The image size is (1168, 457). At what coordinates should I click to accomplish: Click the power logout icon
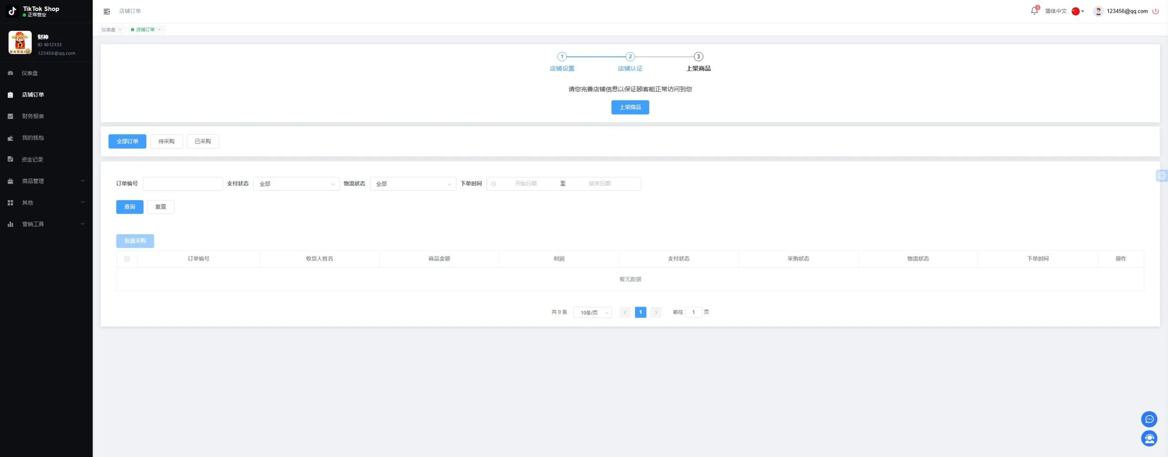point(1156,11)
